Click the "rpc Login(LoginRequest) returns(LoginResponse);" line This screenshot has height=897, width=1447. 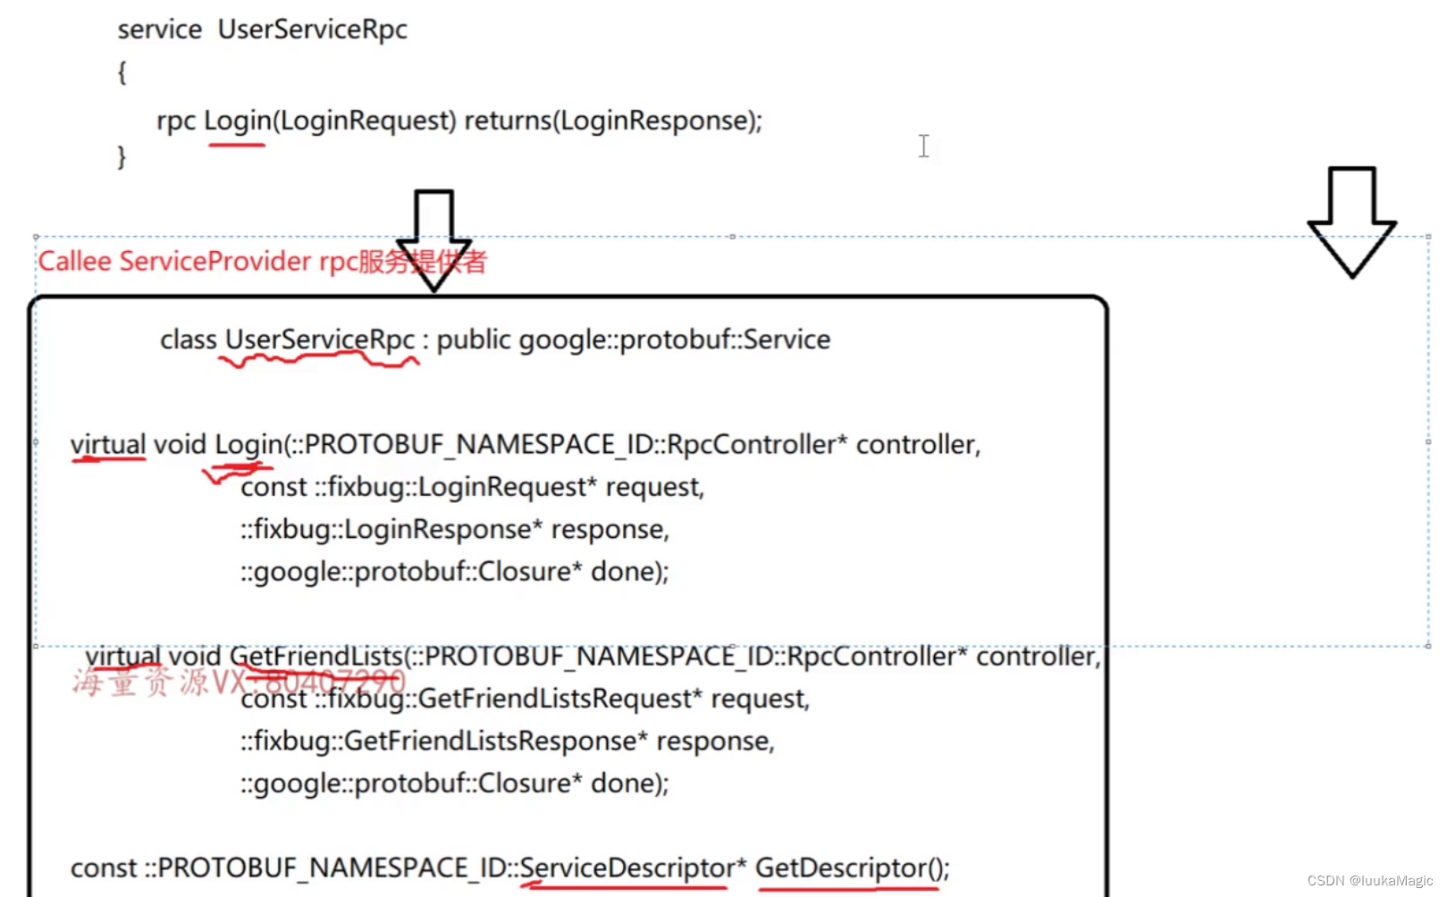459,121
